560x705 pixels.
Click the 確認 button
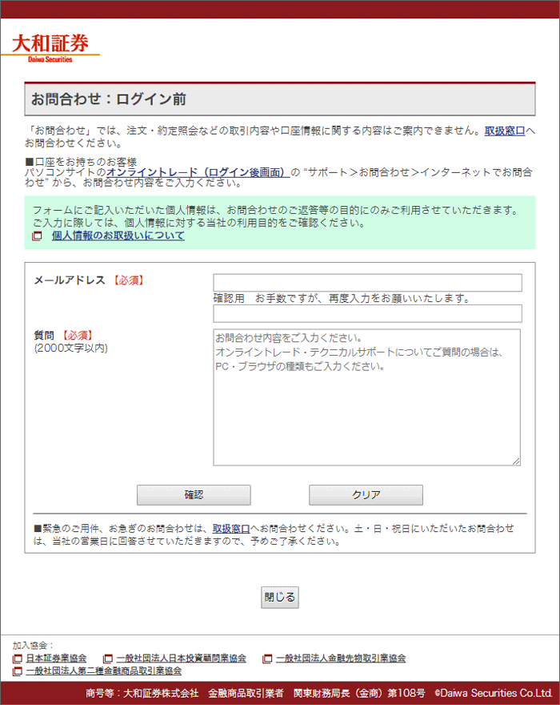[194, 495]
